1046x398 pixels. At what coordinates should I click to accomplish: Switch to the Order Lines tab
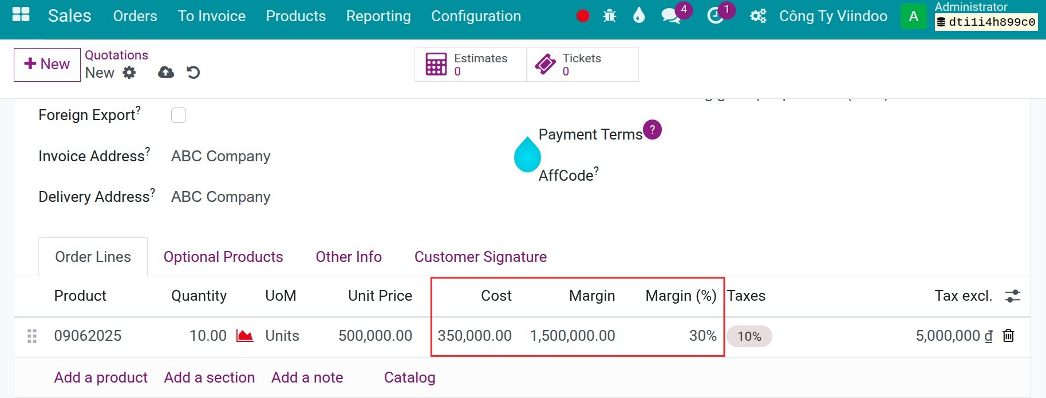pos(93,257)
